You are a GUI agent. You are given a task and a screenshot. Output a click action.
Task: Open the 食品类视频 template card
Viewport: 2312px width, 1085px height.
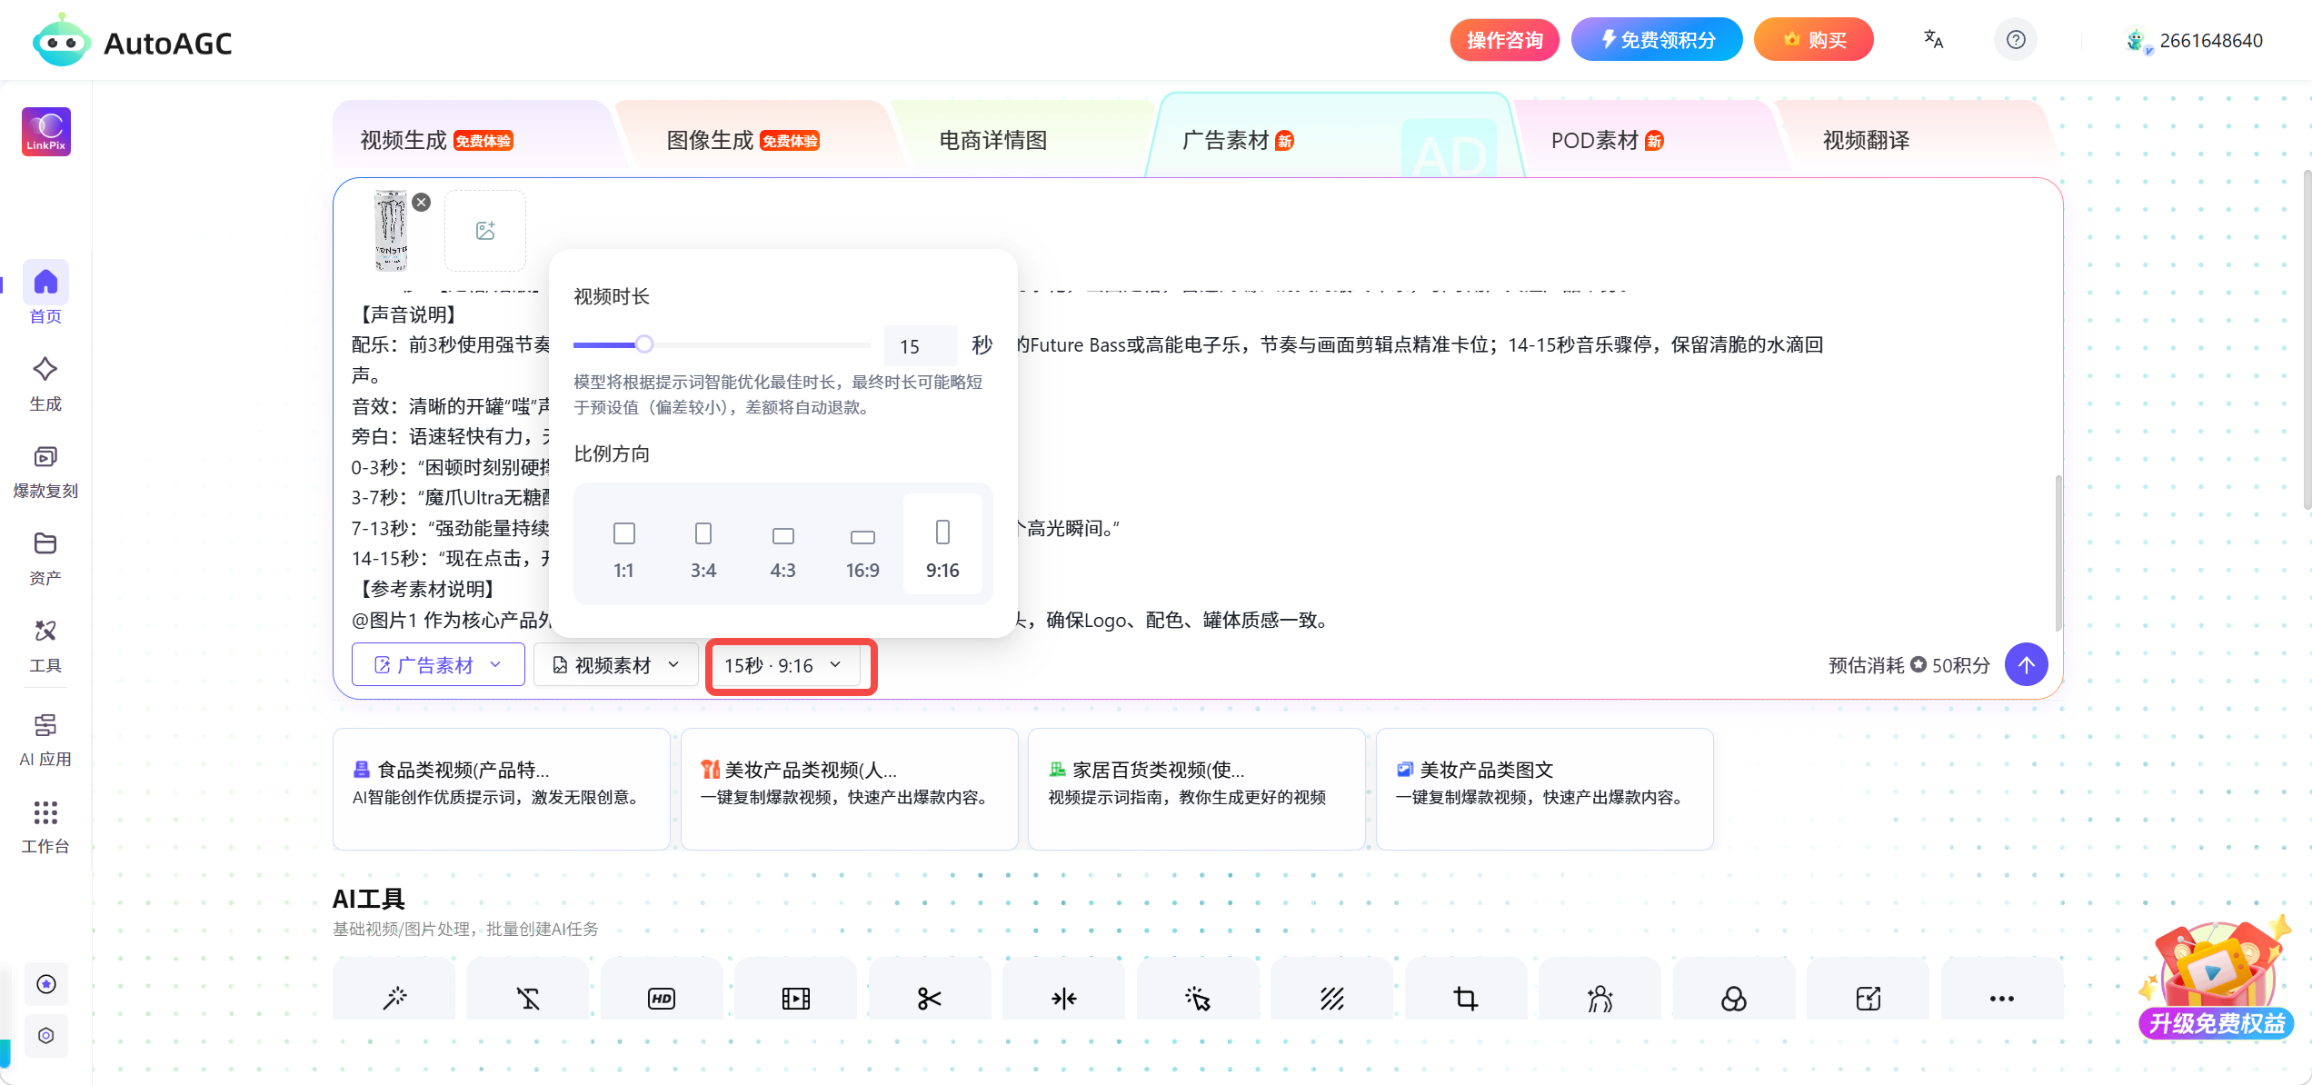(502, 789)
